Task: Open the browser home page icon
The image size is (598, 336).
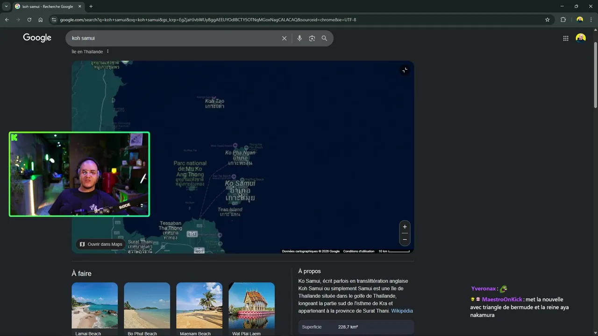Action: (x=41, y=20)
